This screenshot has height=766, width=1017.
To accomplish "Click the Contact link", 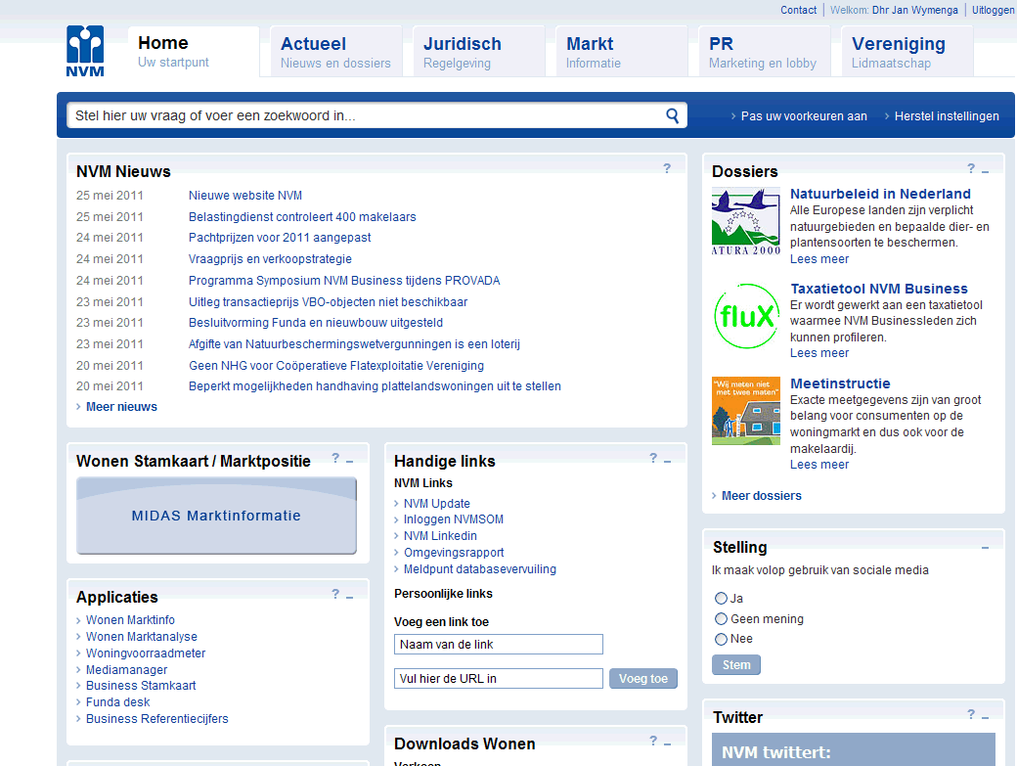I will (x=798, y=10).
